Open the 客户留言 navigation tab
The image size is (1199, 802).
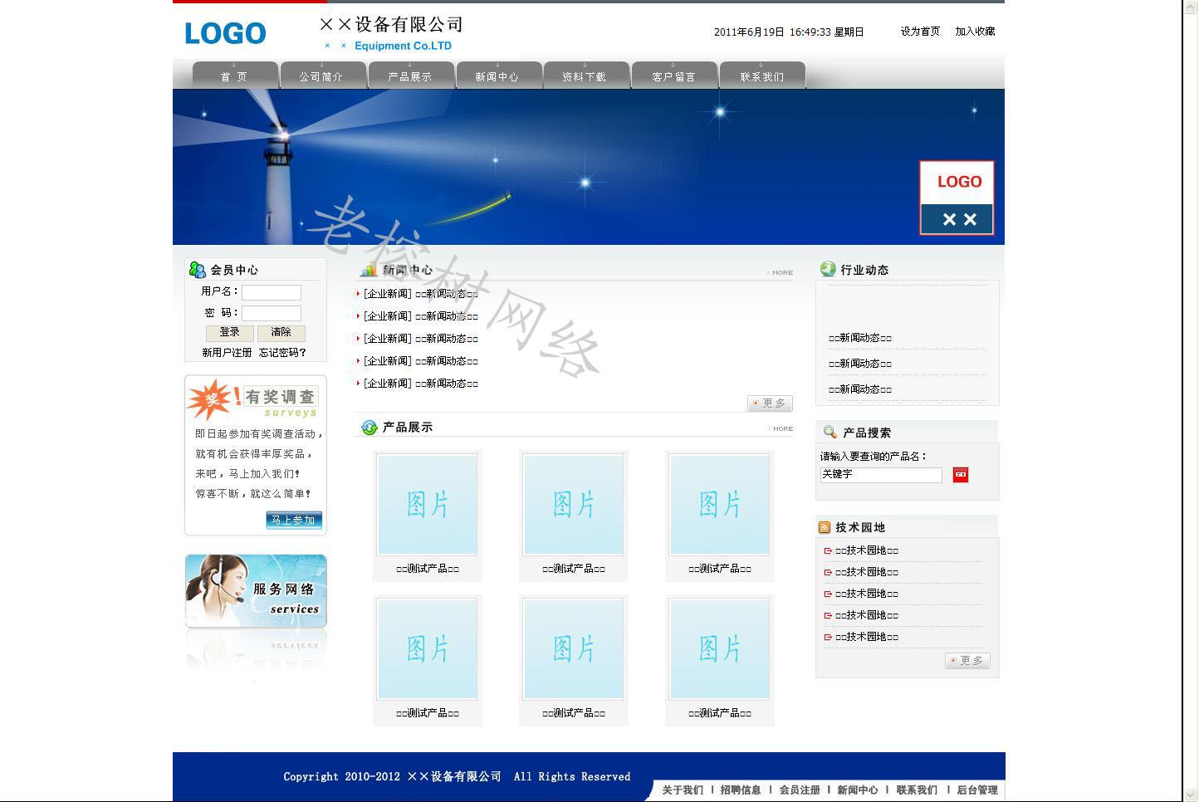pos(673,75)
